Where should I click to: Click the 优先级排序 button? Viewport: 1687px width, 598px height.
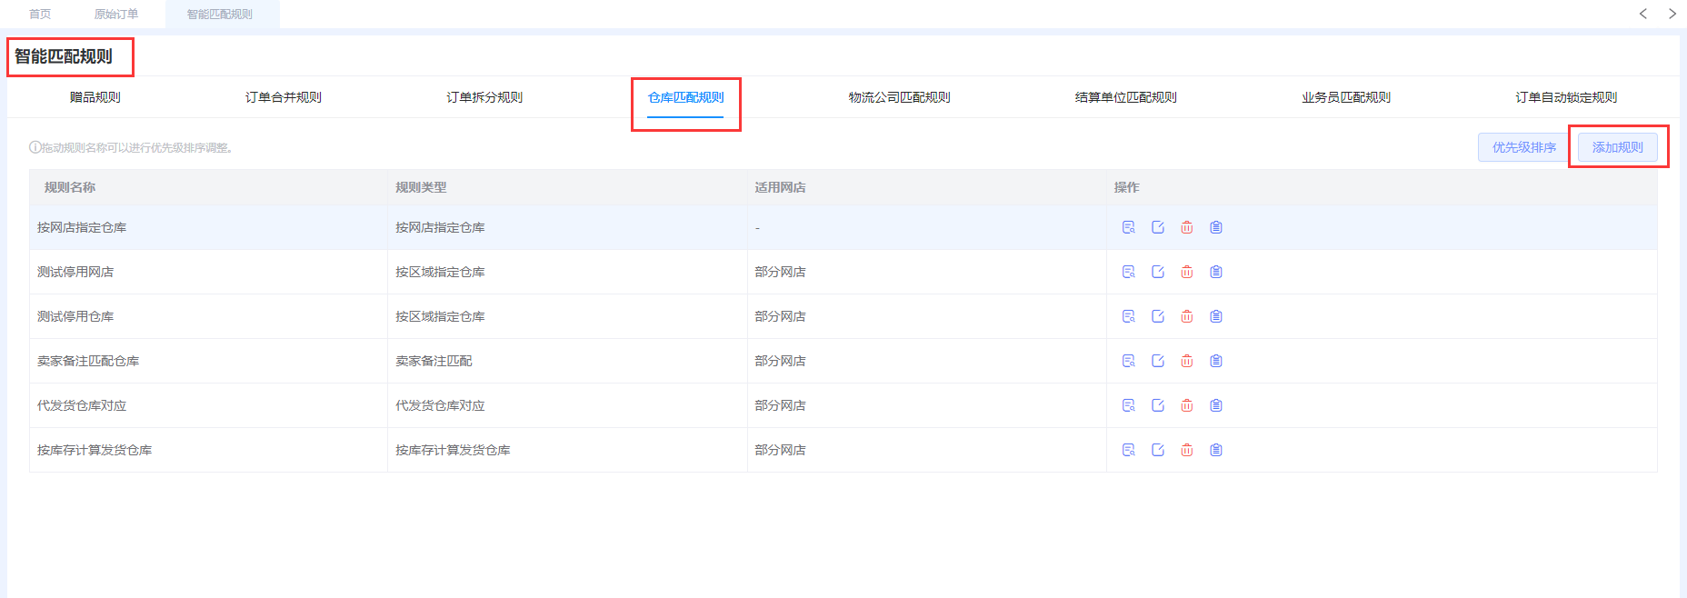pos(1524,147)
